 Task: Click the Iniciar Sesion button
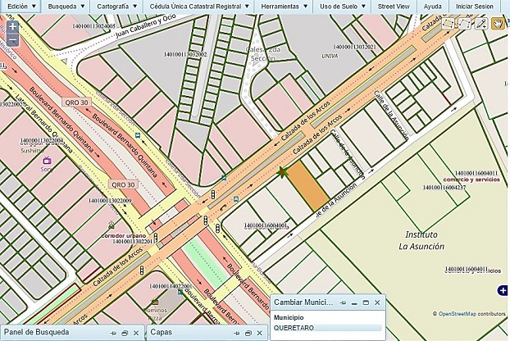click(x=475, y=6)
